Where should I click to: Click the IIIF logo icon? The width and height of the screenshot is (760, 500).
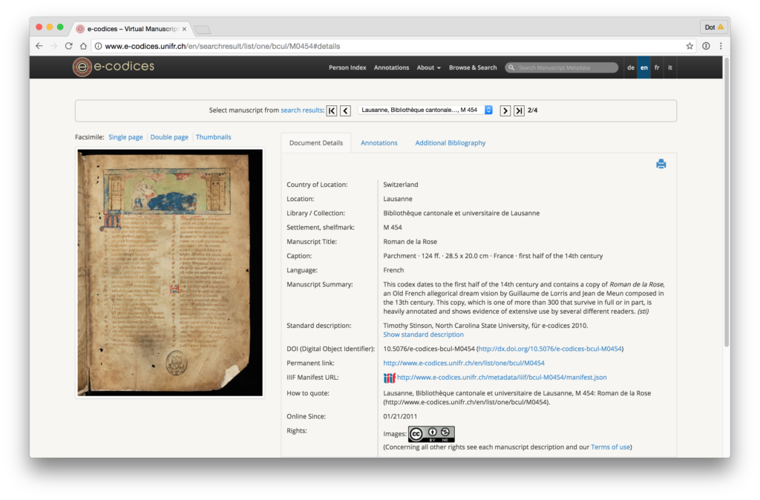[389, 378]
